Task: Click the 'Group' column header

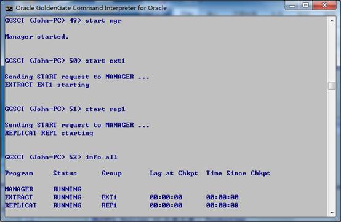Action: coord(111,174)
